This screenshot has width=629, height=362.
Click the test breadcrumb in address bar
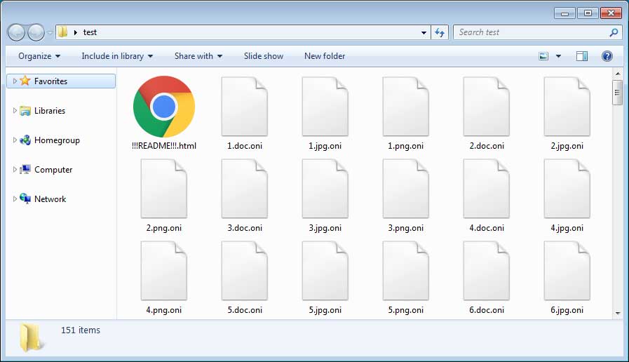click(90, 32)
